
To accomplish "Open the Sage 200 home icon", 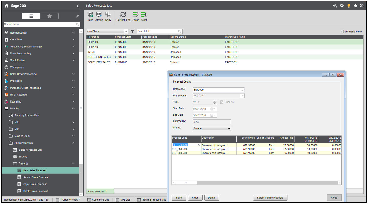I will click(7, 6).
